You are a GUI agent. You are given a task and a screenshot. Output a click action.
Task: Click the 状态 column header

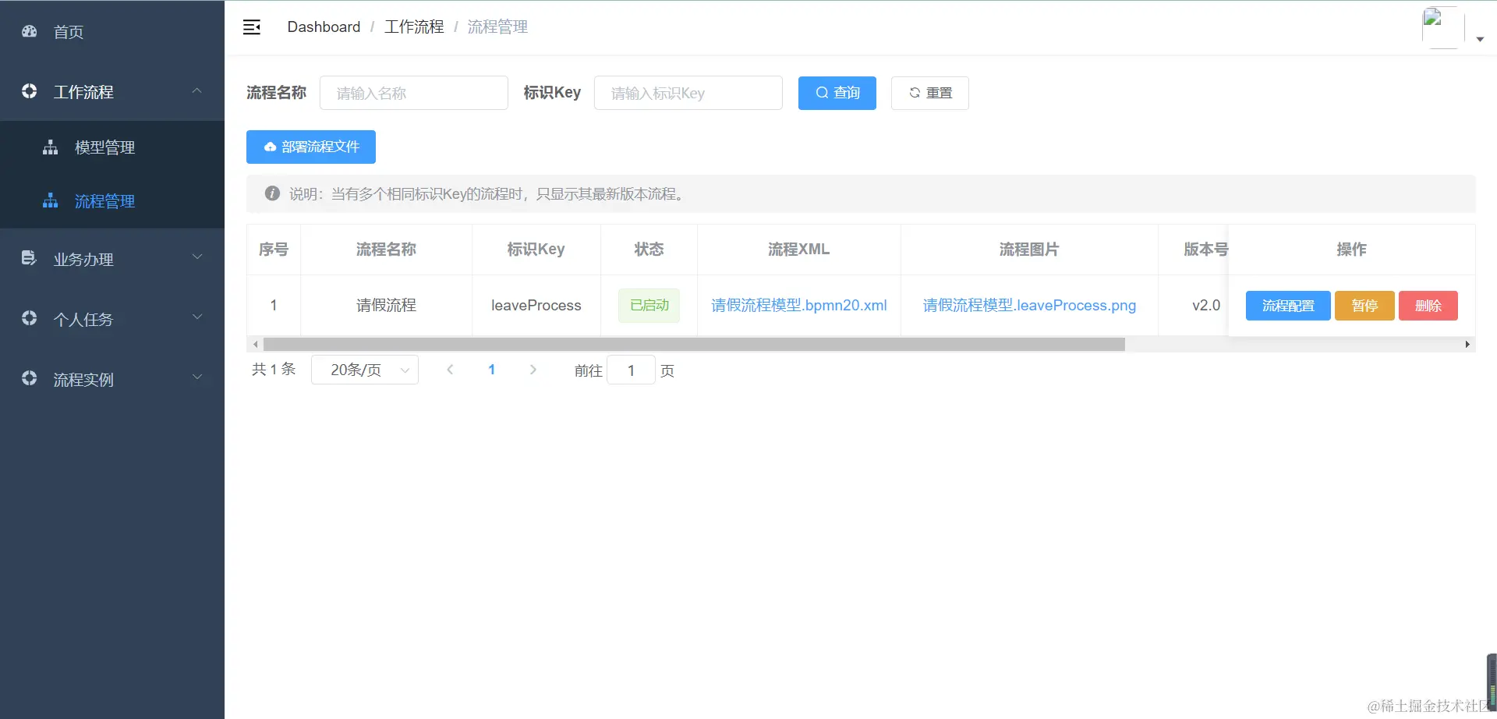click(x=649, y=250)
